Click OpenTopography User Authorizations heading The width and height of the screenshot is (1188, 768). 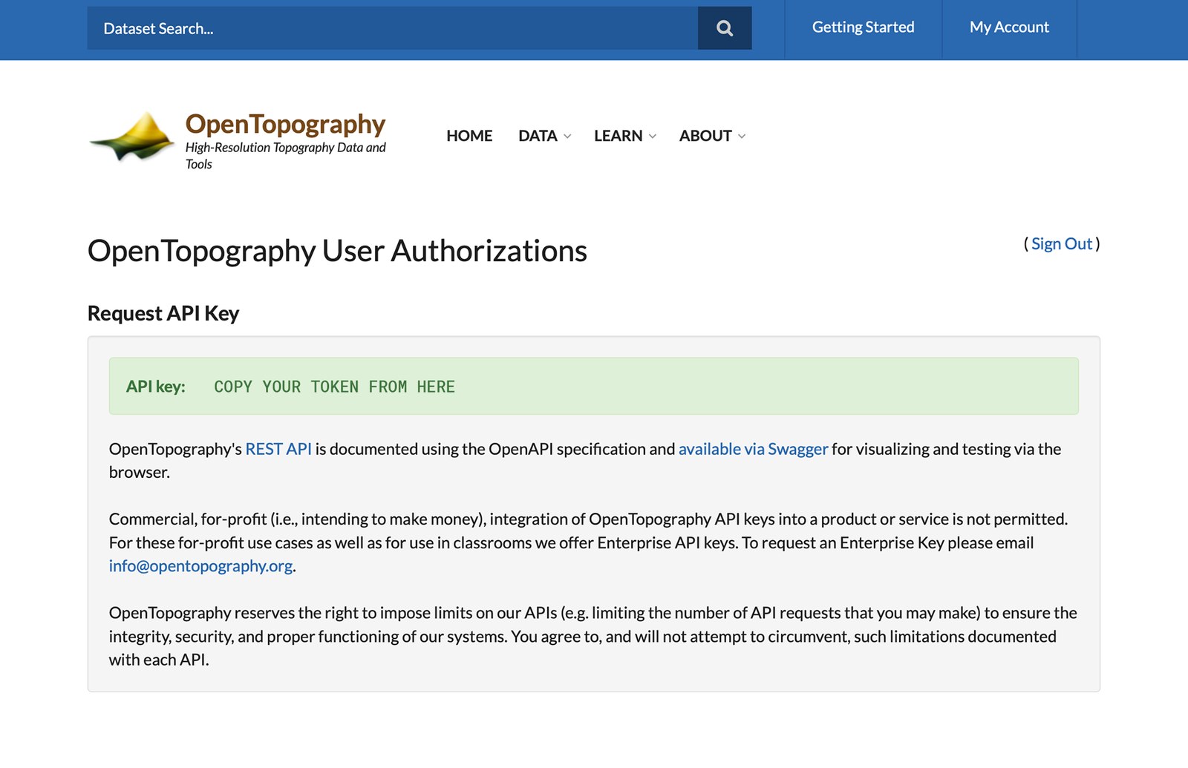pos(337,251)
